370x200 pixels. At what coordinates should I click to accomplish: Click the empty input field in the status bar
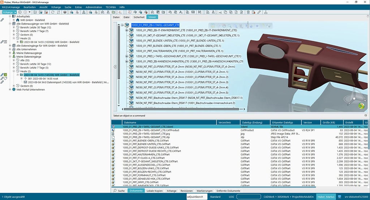point(249,196)
